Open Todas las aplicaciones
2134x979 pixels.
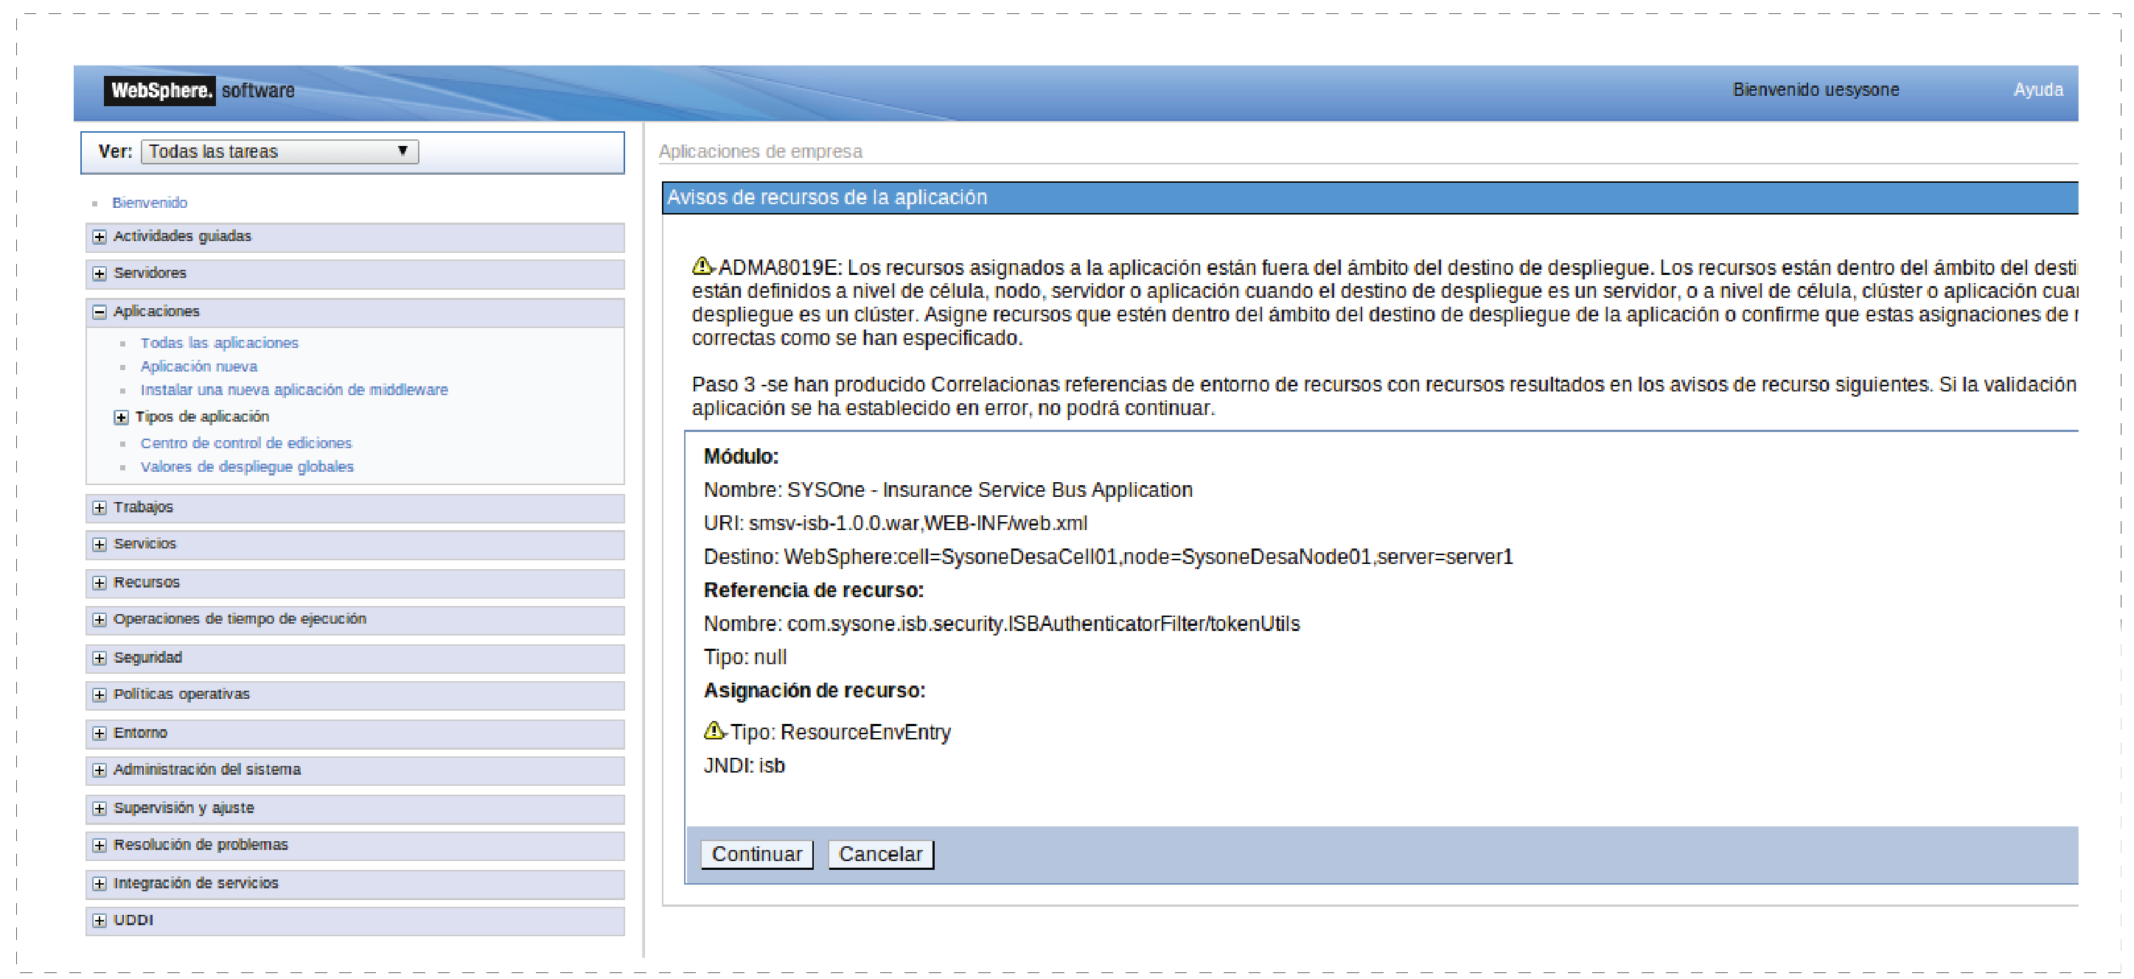point(219,343)
